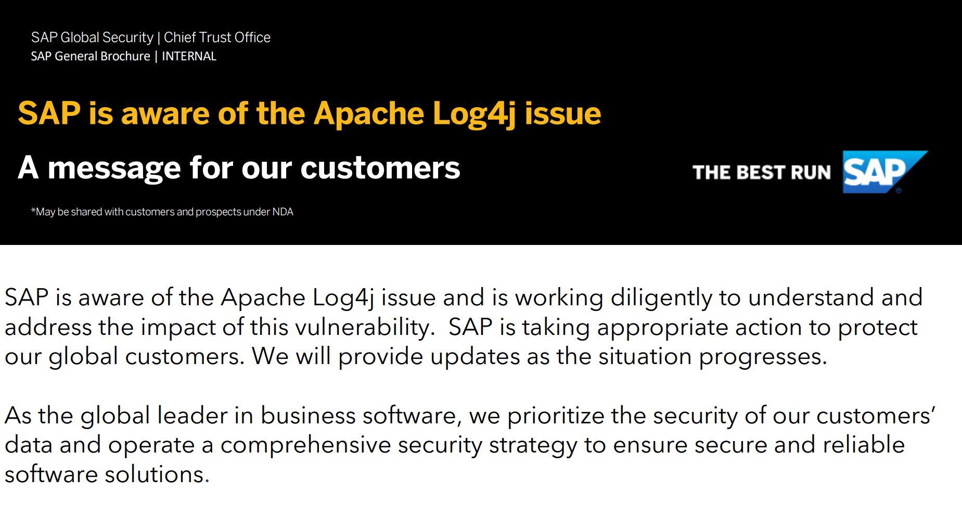Click the yellow Apache Log4j issue headline
962x505 pixels.
[309, 113]
